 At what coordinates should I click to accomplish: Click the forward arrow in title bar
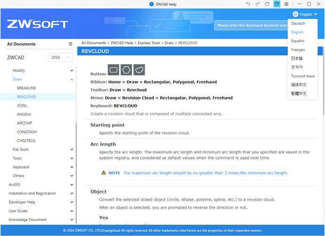tap(258, 4)
